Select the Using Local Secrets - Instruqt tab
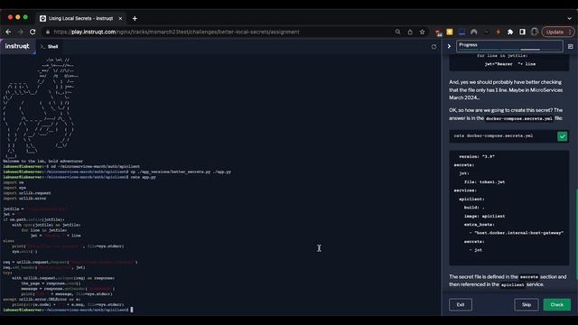Screen dimensions: 578x325 tap(81, 18)
